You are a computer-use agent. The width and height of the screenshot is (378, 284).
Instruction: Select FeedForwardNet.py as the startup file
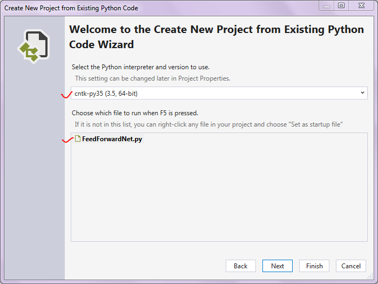(x=112, y=139)
